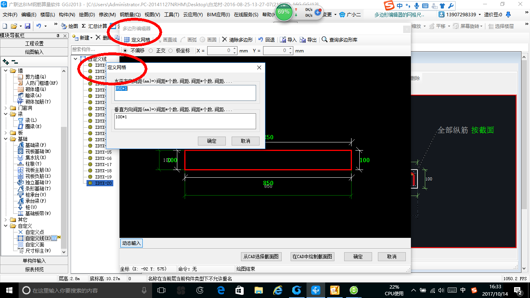Collapse the 自定义 folder

(6, 226)
